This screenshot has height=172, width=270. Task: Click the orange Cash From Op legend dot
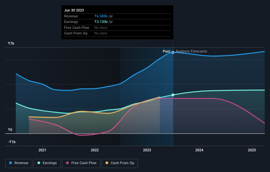coord(107,163)
